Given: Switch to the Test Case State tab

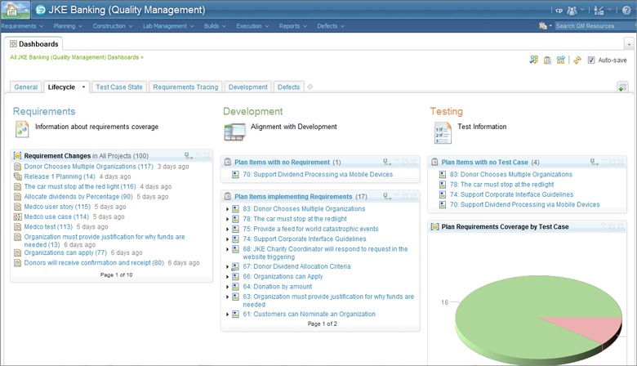Looking at the screenshot, I should coord(119,87).
